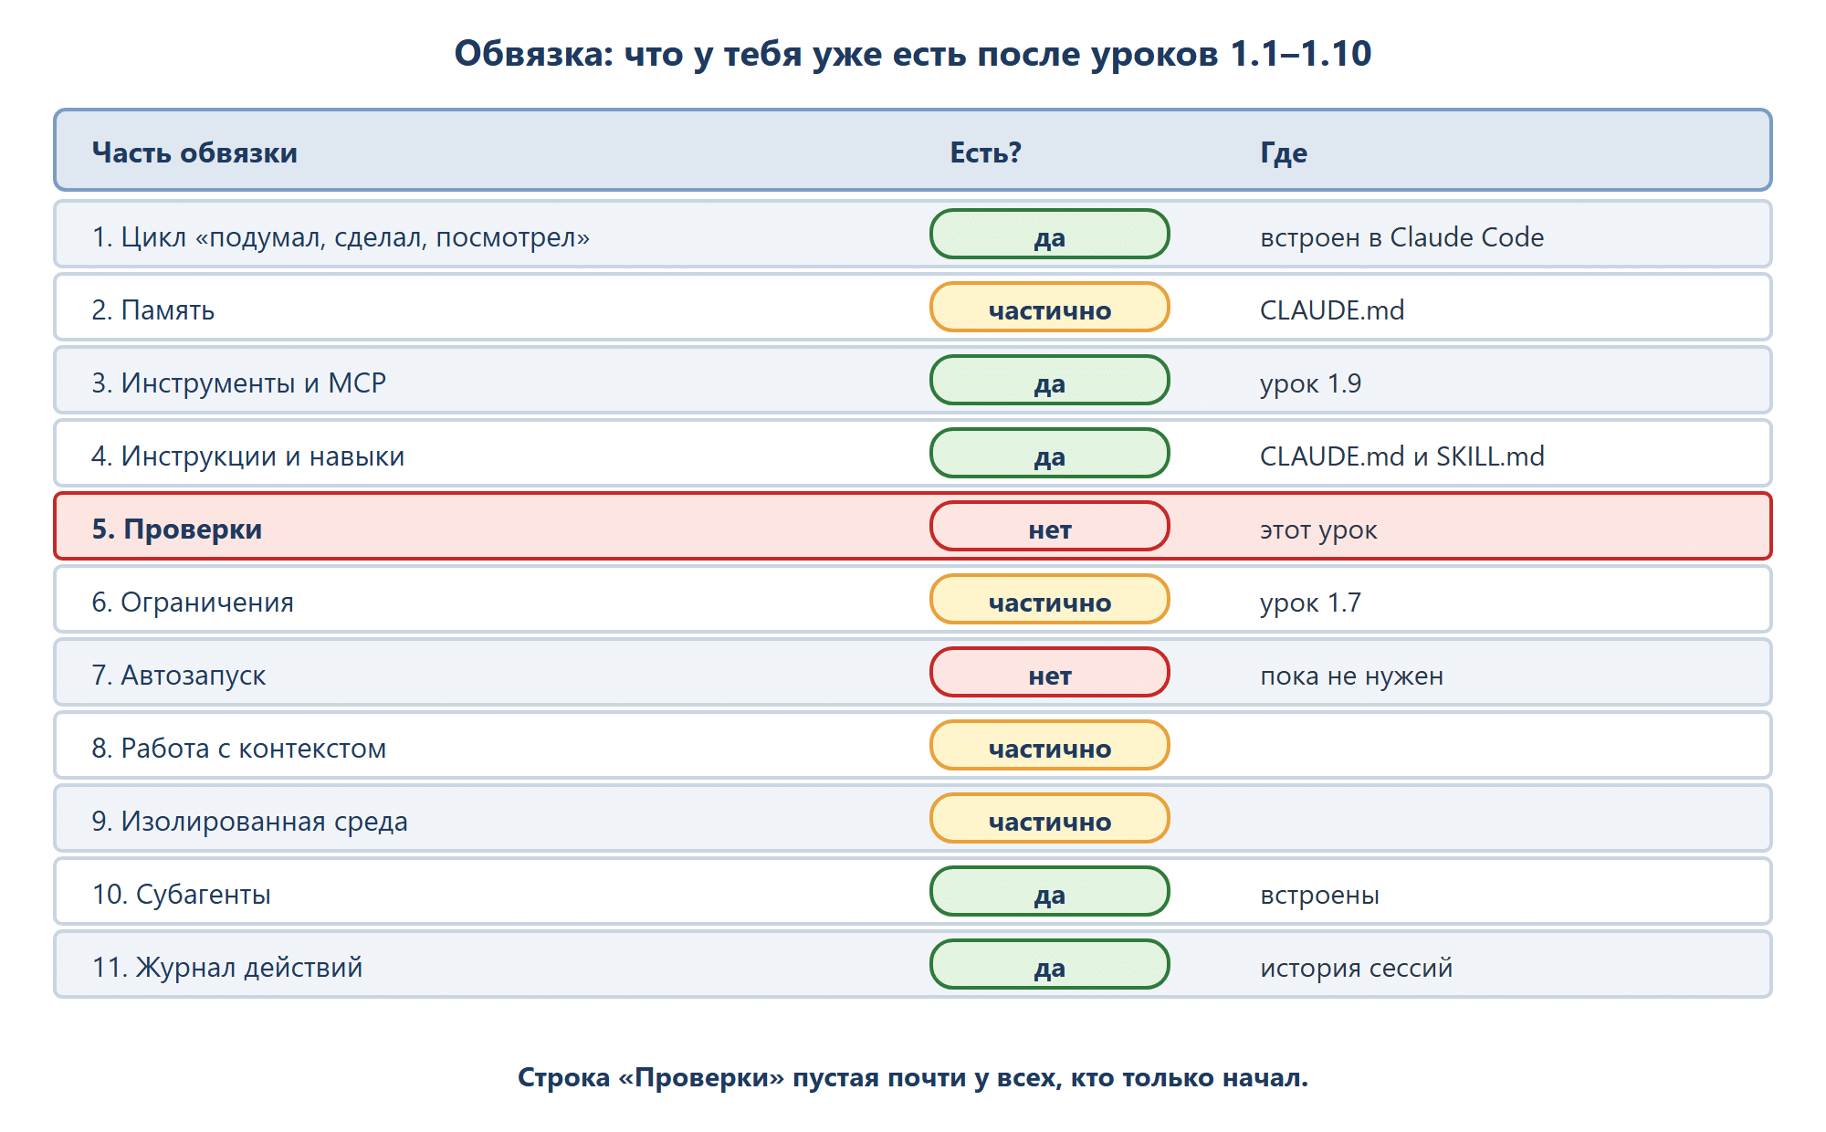The image size is (1826, 1132).
Task: Click the «частично» badge for Ограничения
Action: pos(1050,600)
